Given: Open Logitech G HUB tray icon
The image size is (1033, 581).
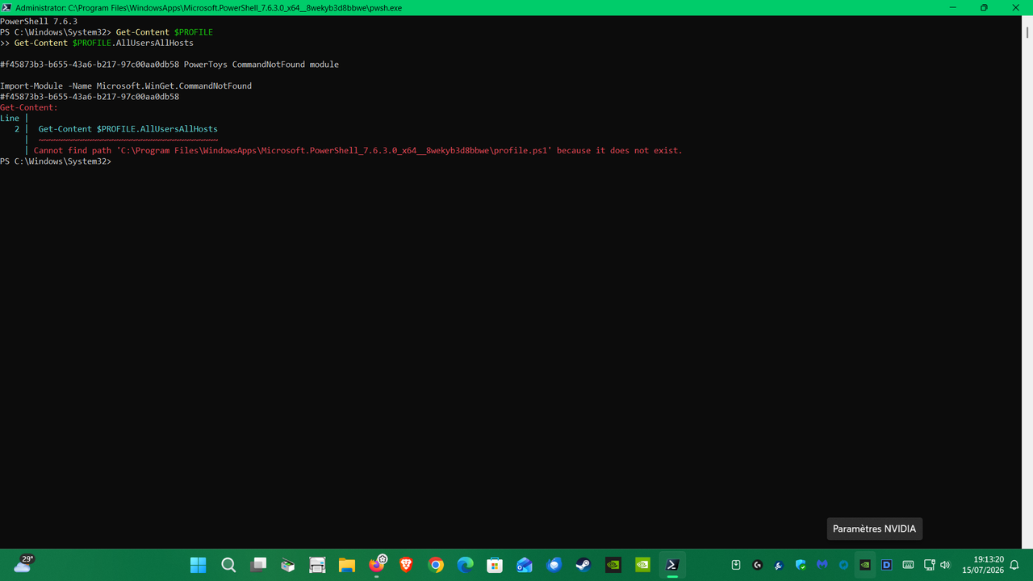Looking at the screenshot, I should point(758,565).
